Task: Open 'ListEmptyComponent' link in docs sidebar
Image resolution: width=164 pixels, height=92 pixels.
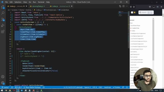Action: tap(137, 36)
